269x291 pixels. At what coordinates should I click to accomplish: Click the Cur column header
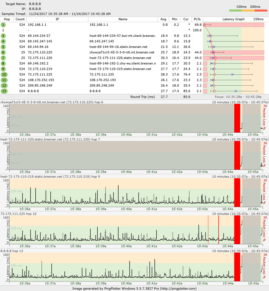[x=186, y=19]
